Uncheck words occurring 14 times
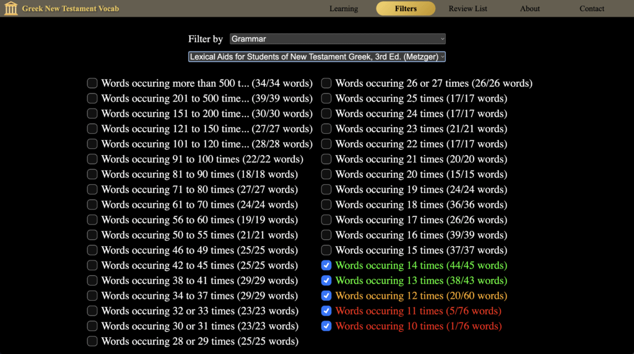This screenshot has width=634, height=354. pyautogui.click(x=326, y=265)
